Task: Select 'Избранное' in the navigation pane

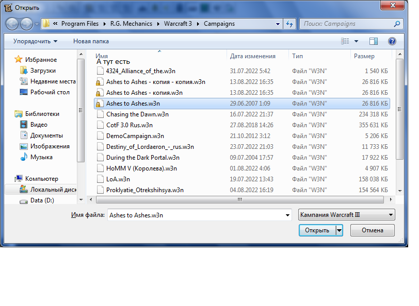Action: [41, 59]
